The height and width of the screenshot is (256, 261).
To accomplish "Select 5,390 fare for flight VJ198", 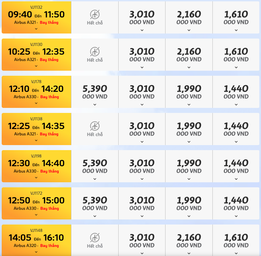I will (x=95, y=166).
